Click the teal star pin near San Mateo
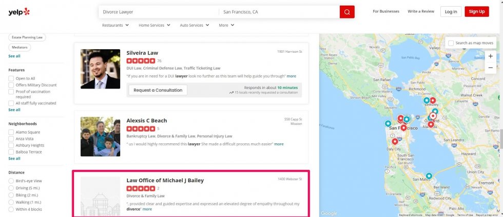Viewport: 503px width, 217px height. [x=429, y=176]
